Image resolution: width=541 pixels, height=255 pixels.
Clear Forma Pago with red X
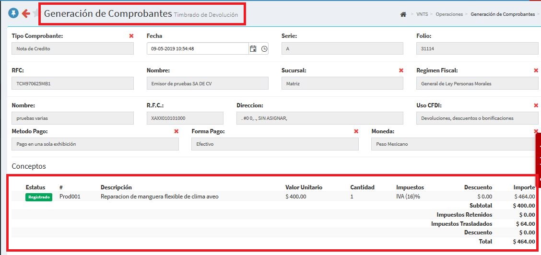tap(356, 131)
